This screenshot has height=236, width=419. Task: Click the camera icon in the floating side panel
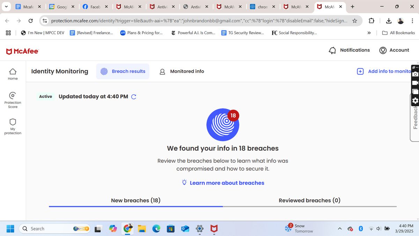(x=415, y=74)
